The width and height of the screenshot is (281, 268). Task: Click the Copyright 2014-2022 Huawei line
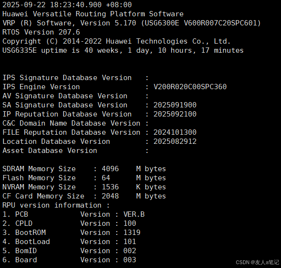[x=117, y=41]
